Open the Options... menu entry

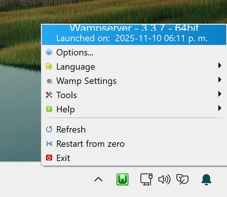pyautogui.click(x=75, y=52)
